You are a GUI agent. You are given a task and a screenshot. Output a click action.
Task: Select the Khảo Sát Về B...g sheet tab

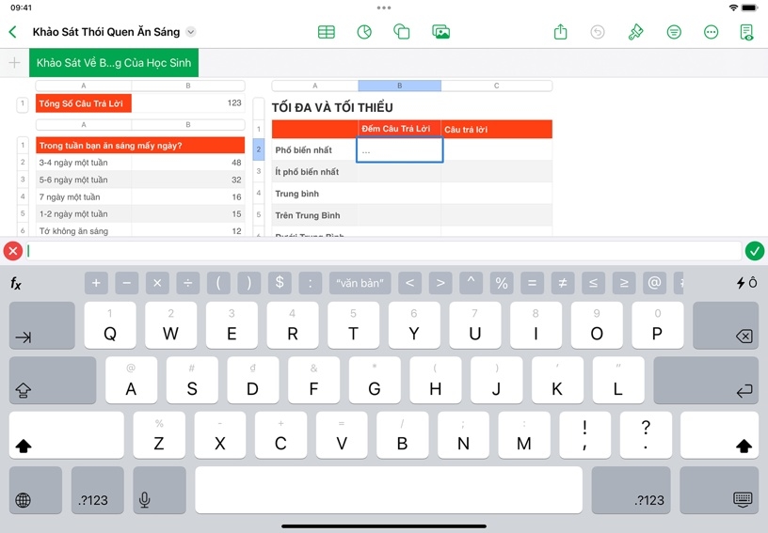pos(114,63)
